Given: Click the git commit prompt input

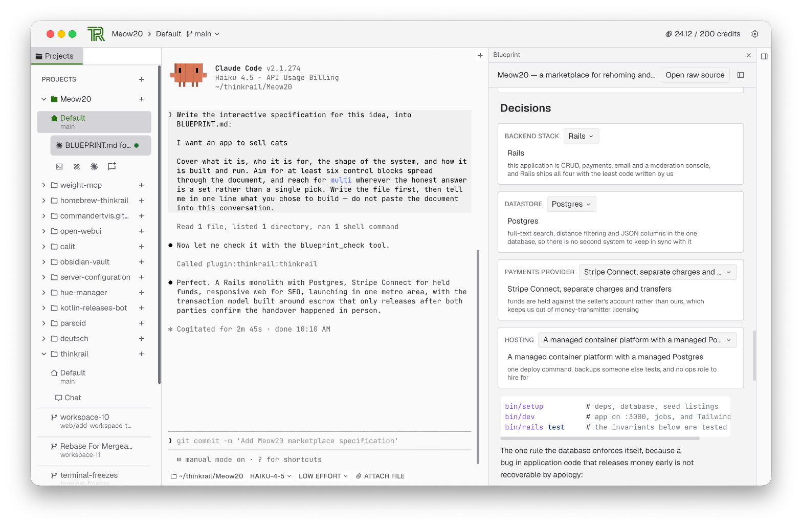Looking at the screenshot, I should pyautogui.click(x=320, y=441).
